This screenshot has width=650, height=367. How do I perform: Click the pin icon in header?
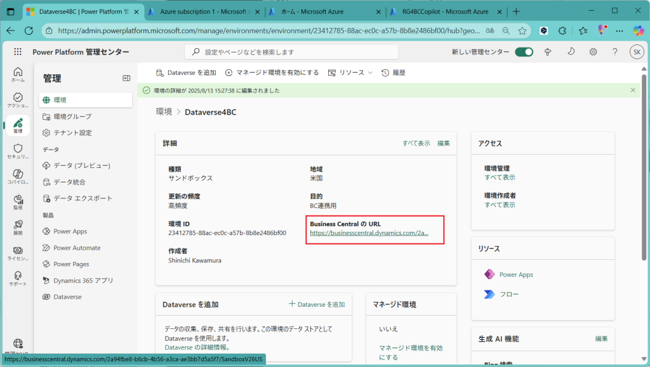[548, 52]
